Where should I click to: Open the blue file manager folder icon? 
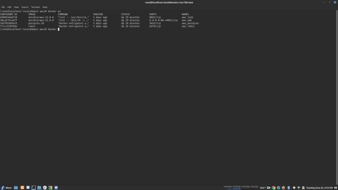click(39, 188)
